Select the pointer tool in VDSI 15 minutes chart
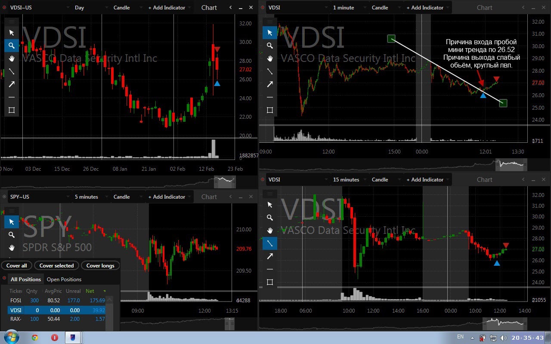 pos(270,205)
